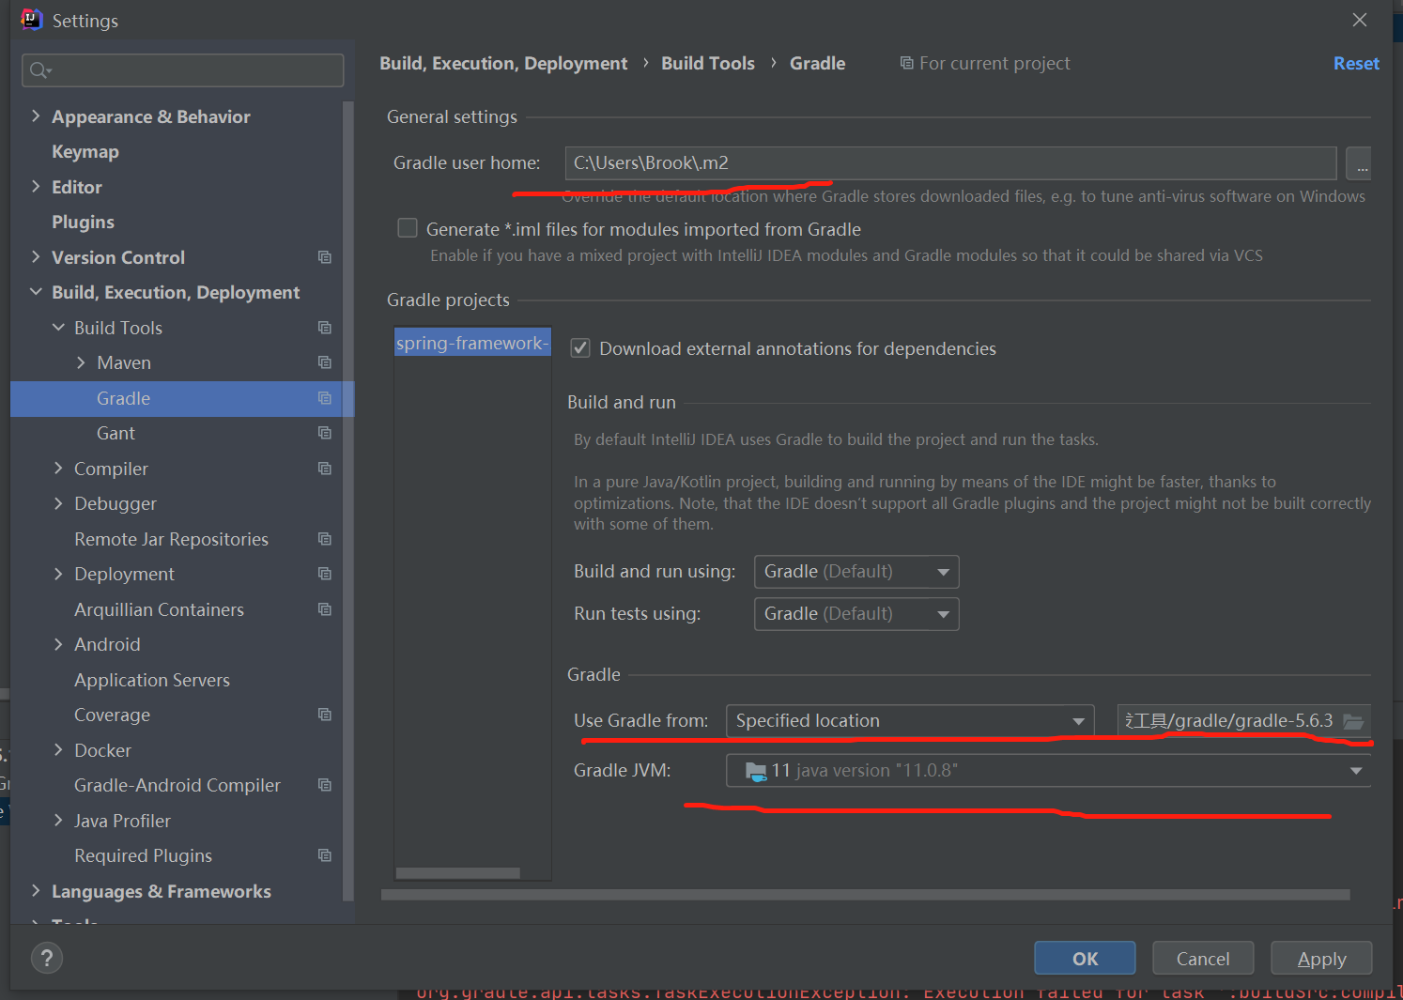Screen dimensions: 1403x1000
Task: Open the Gradle JVM dropdown
Action: coord(1048,771)
